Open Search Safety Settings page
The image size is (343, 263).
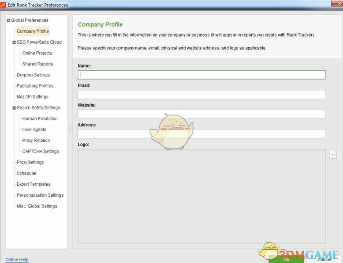click(38, 108)
